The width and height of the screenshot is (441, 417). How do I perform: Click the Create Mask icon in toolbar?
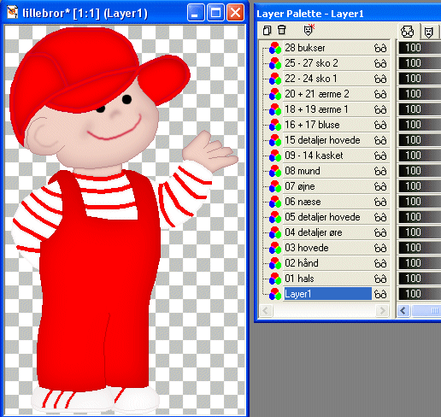[309, 30]
